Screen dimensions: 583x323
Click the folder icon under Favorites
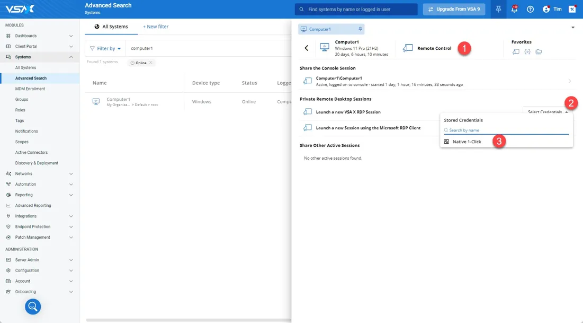[x=539, y=51]
